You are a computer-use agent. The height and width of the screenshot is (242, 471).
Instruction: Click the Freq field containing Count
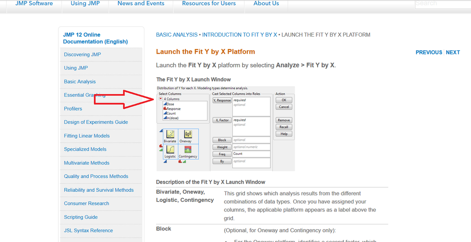tap(252, 154)
